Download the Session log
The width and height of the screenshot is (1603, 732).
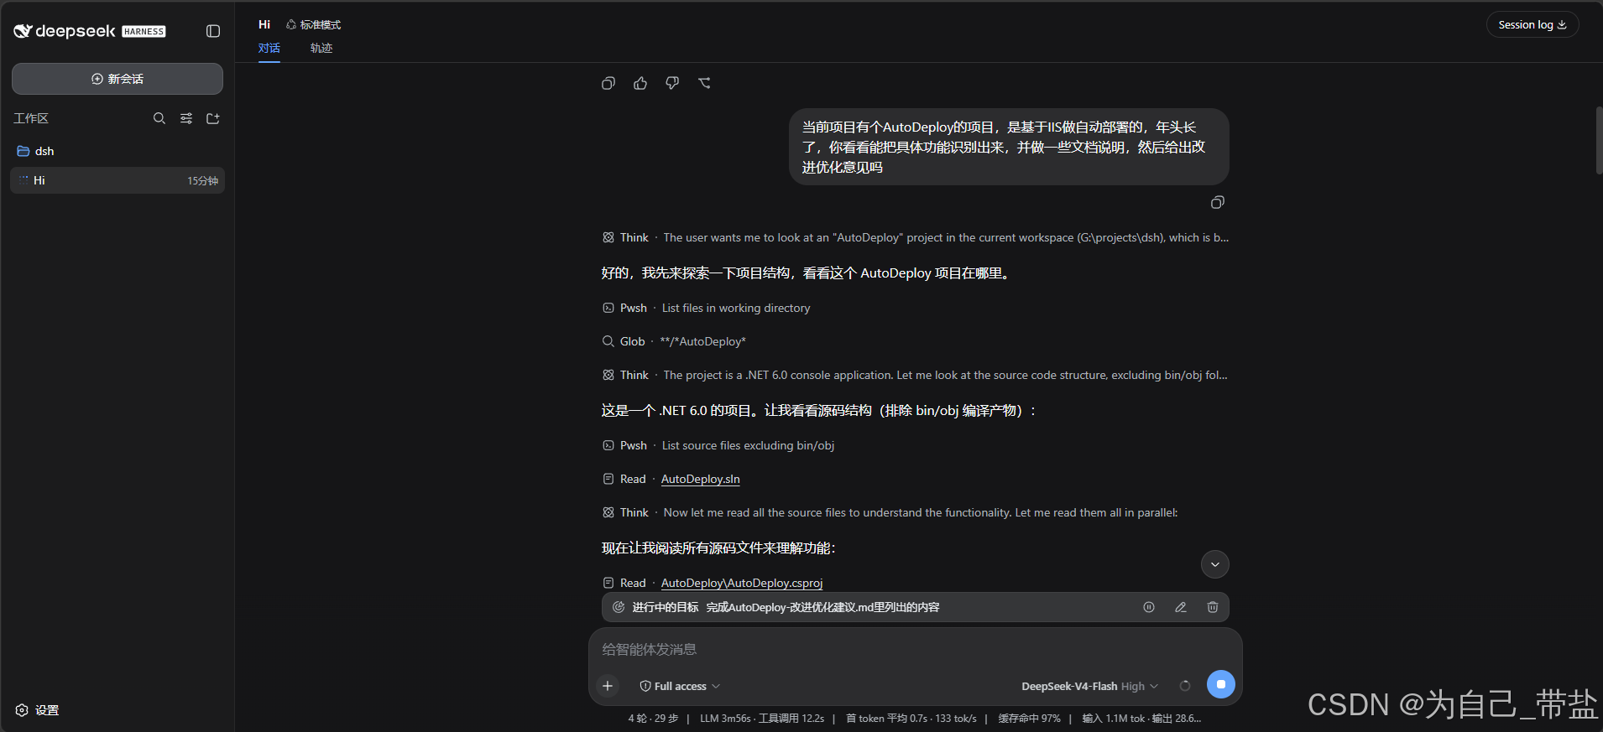tap(1533, 24)
